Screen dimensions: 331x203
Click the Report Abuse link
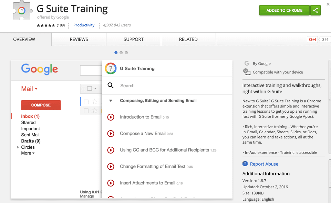pos(264,164)
